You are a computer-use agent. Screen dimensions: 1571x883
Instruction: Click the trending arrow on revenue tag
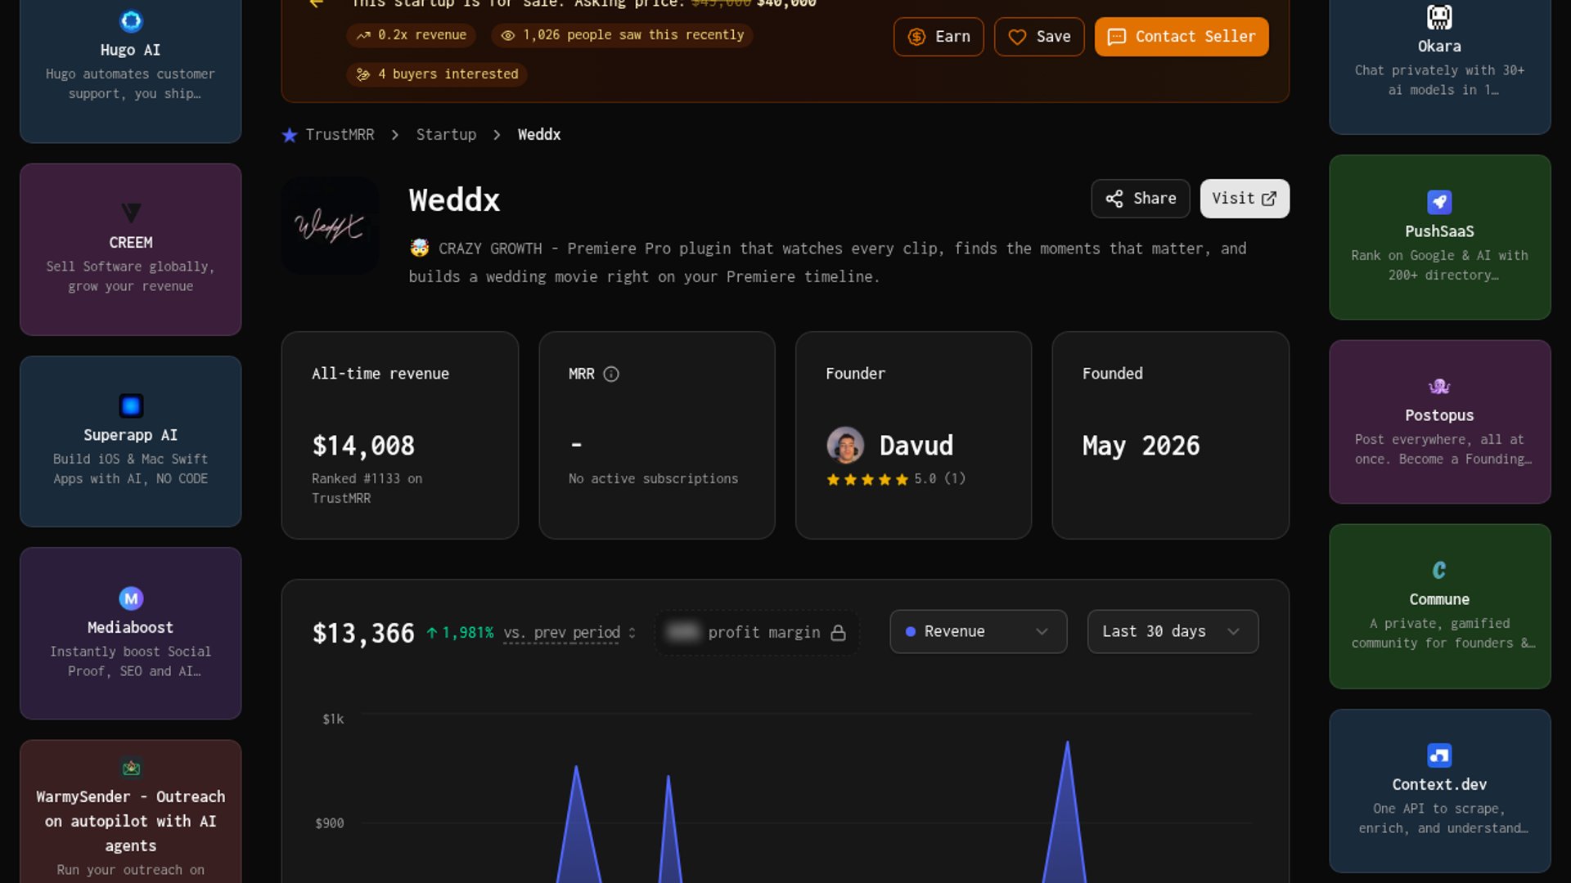363,35
